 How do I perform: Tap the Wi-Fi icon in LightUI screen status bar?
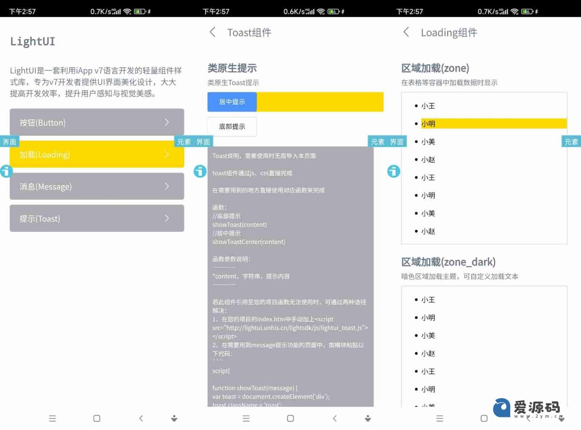(x=127, y=11)
